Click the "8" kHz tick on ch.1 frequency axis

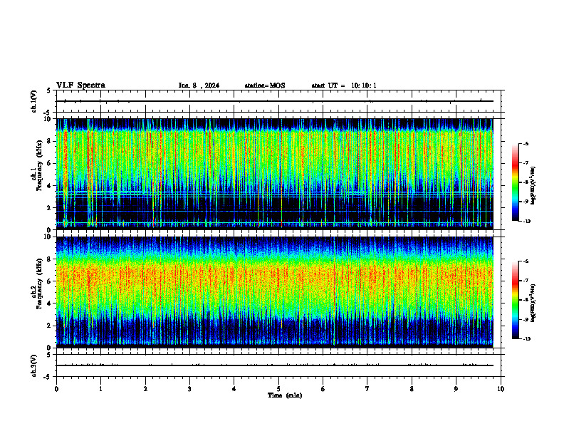coord(50,141)
